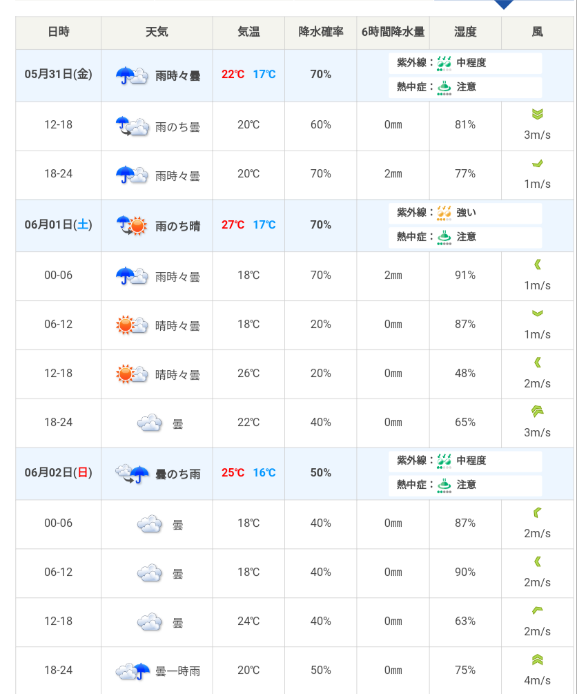Click the 27℃ high temperature for 06月01日
Image resolution: width=577 pixels, height=694 pixels.
coord(233,225)
